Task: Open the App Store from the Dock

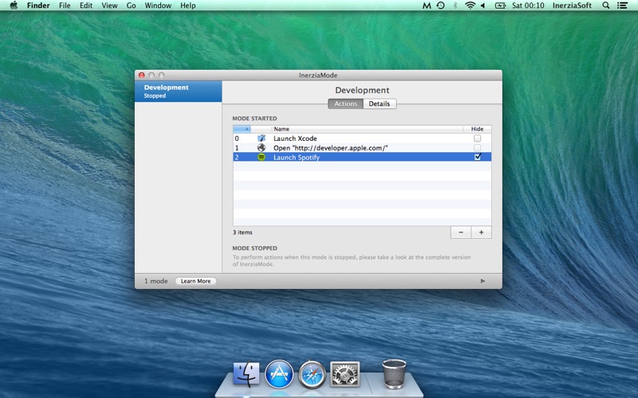Action: 279,374
